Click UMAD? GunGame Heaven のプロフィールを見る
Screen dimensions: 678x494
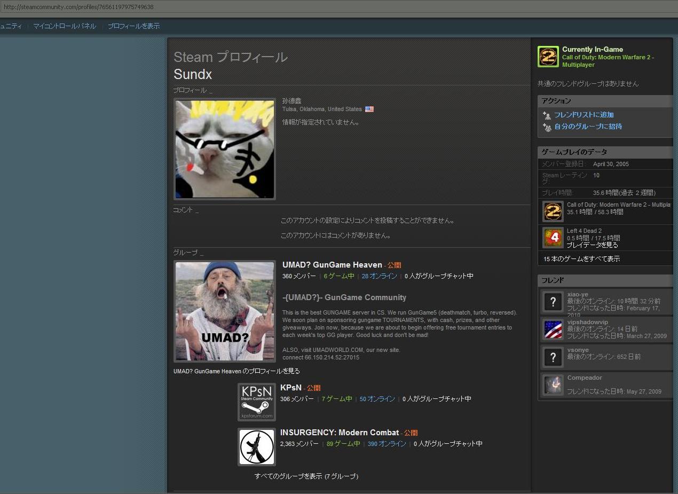(236, 371)
